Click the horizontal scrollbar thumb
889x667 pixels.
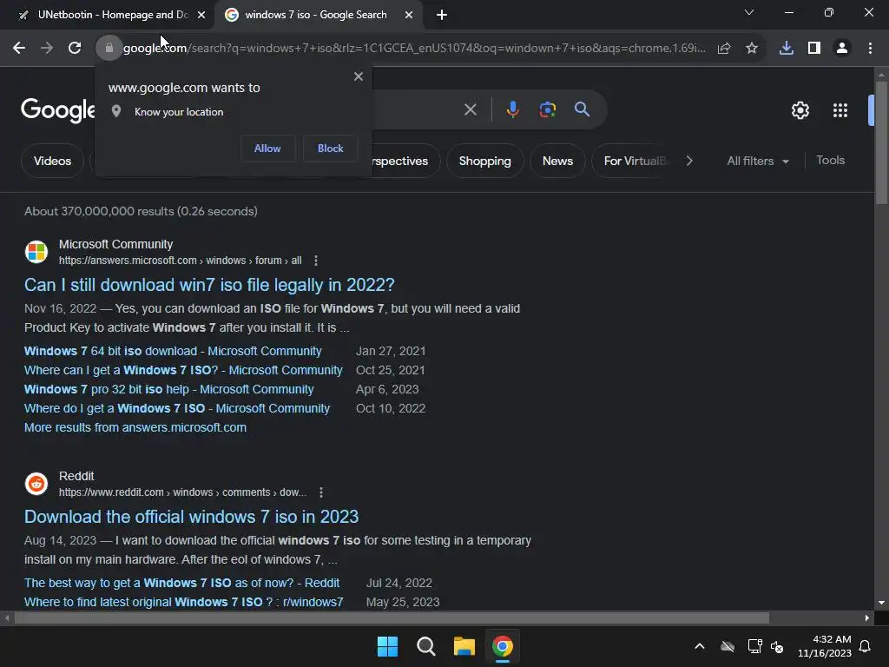(392, 617)
